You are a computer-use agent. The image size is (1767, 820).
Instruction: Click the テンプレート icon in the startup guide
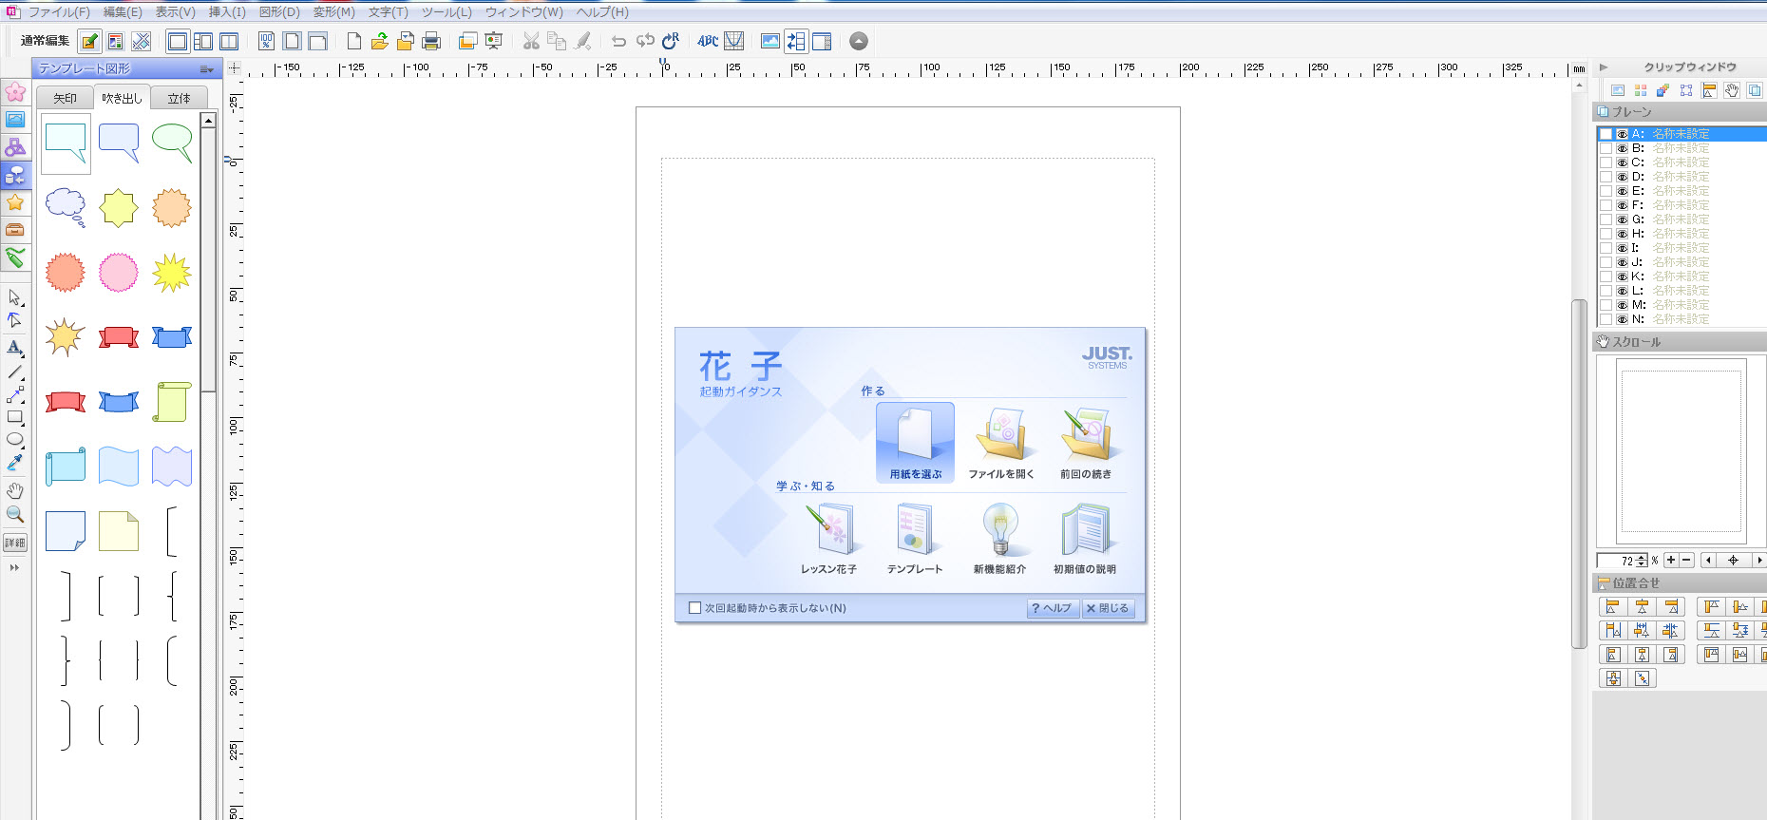point(915,538)
